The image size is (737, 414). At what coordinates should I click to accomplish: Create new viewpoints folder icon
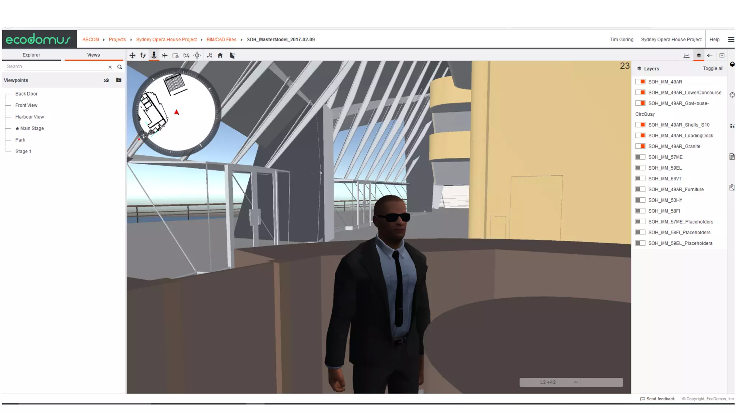click(x=119, y=80)
